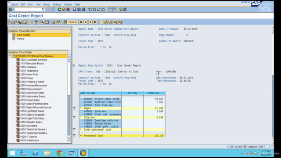Click the red Cancel icon
The width and height of the screenshot is (281, 158).
[x=68, y=9]
